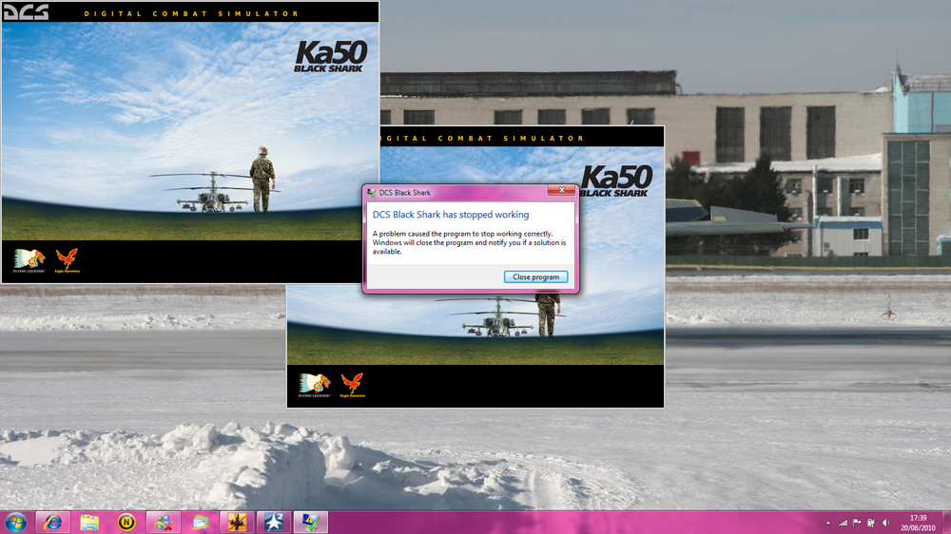This screenshot has width=951, height=534.
Task: Click the dialog title 'DCS Black Shark'
Action: (404, 193)
